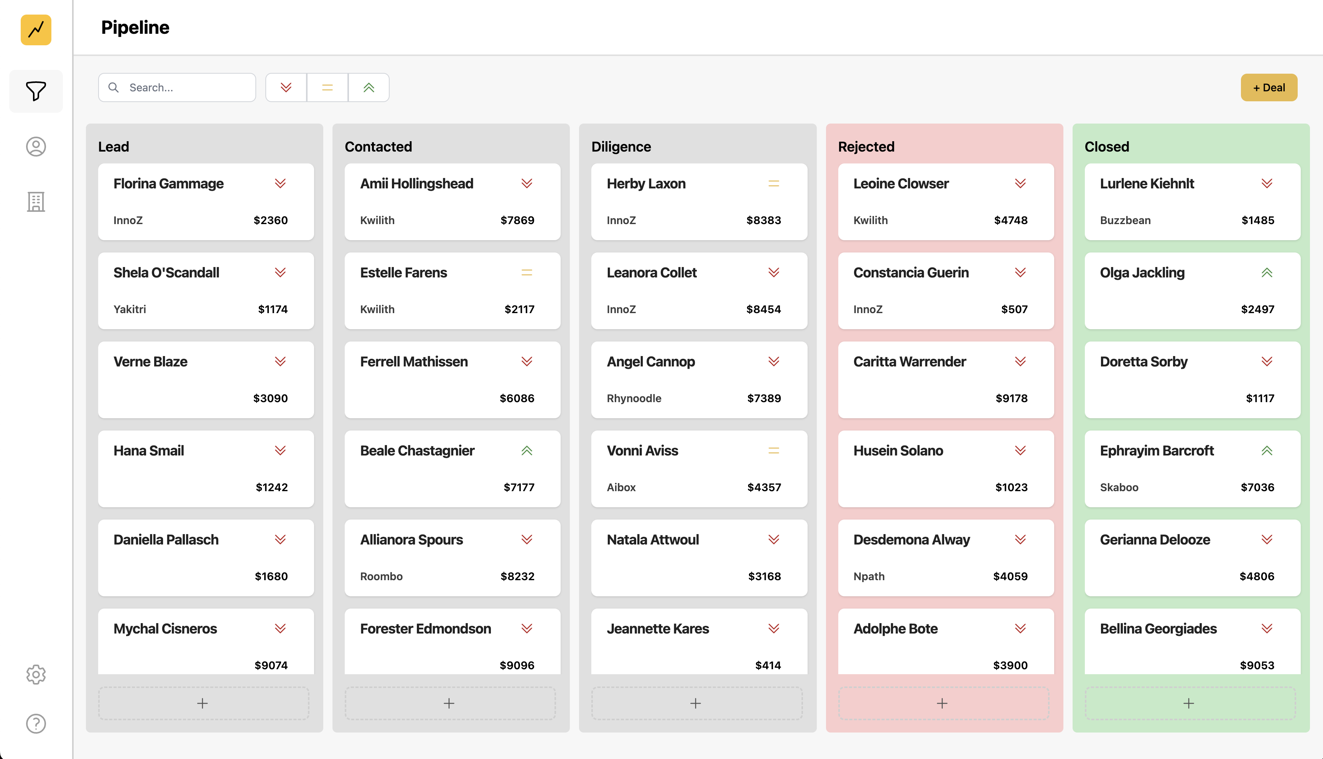Screen dimensions: 1323x759
Task: Toggle the high priority filter
Action: [369, 87]
